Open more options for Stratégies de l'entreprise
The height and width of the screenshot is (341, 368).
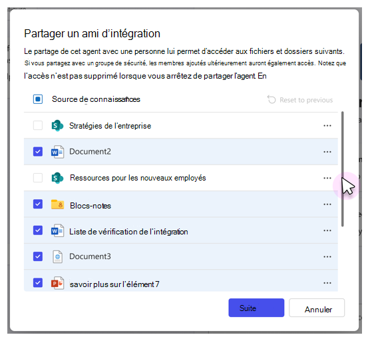pos(327,126)
